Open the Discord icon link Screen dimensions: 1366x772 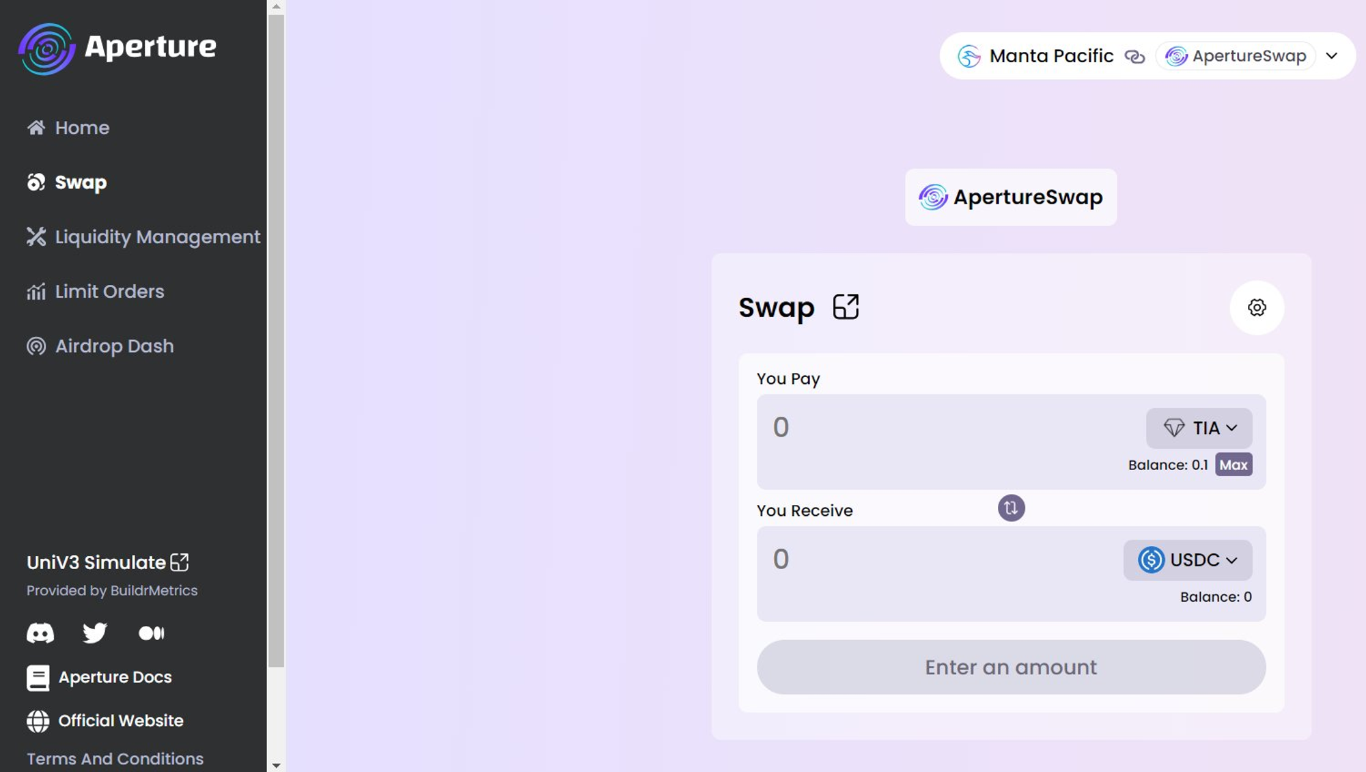[x=40, y=633]
